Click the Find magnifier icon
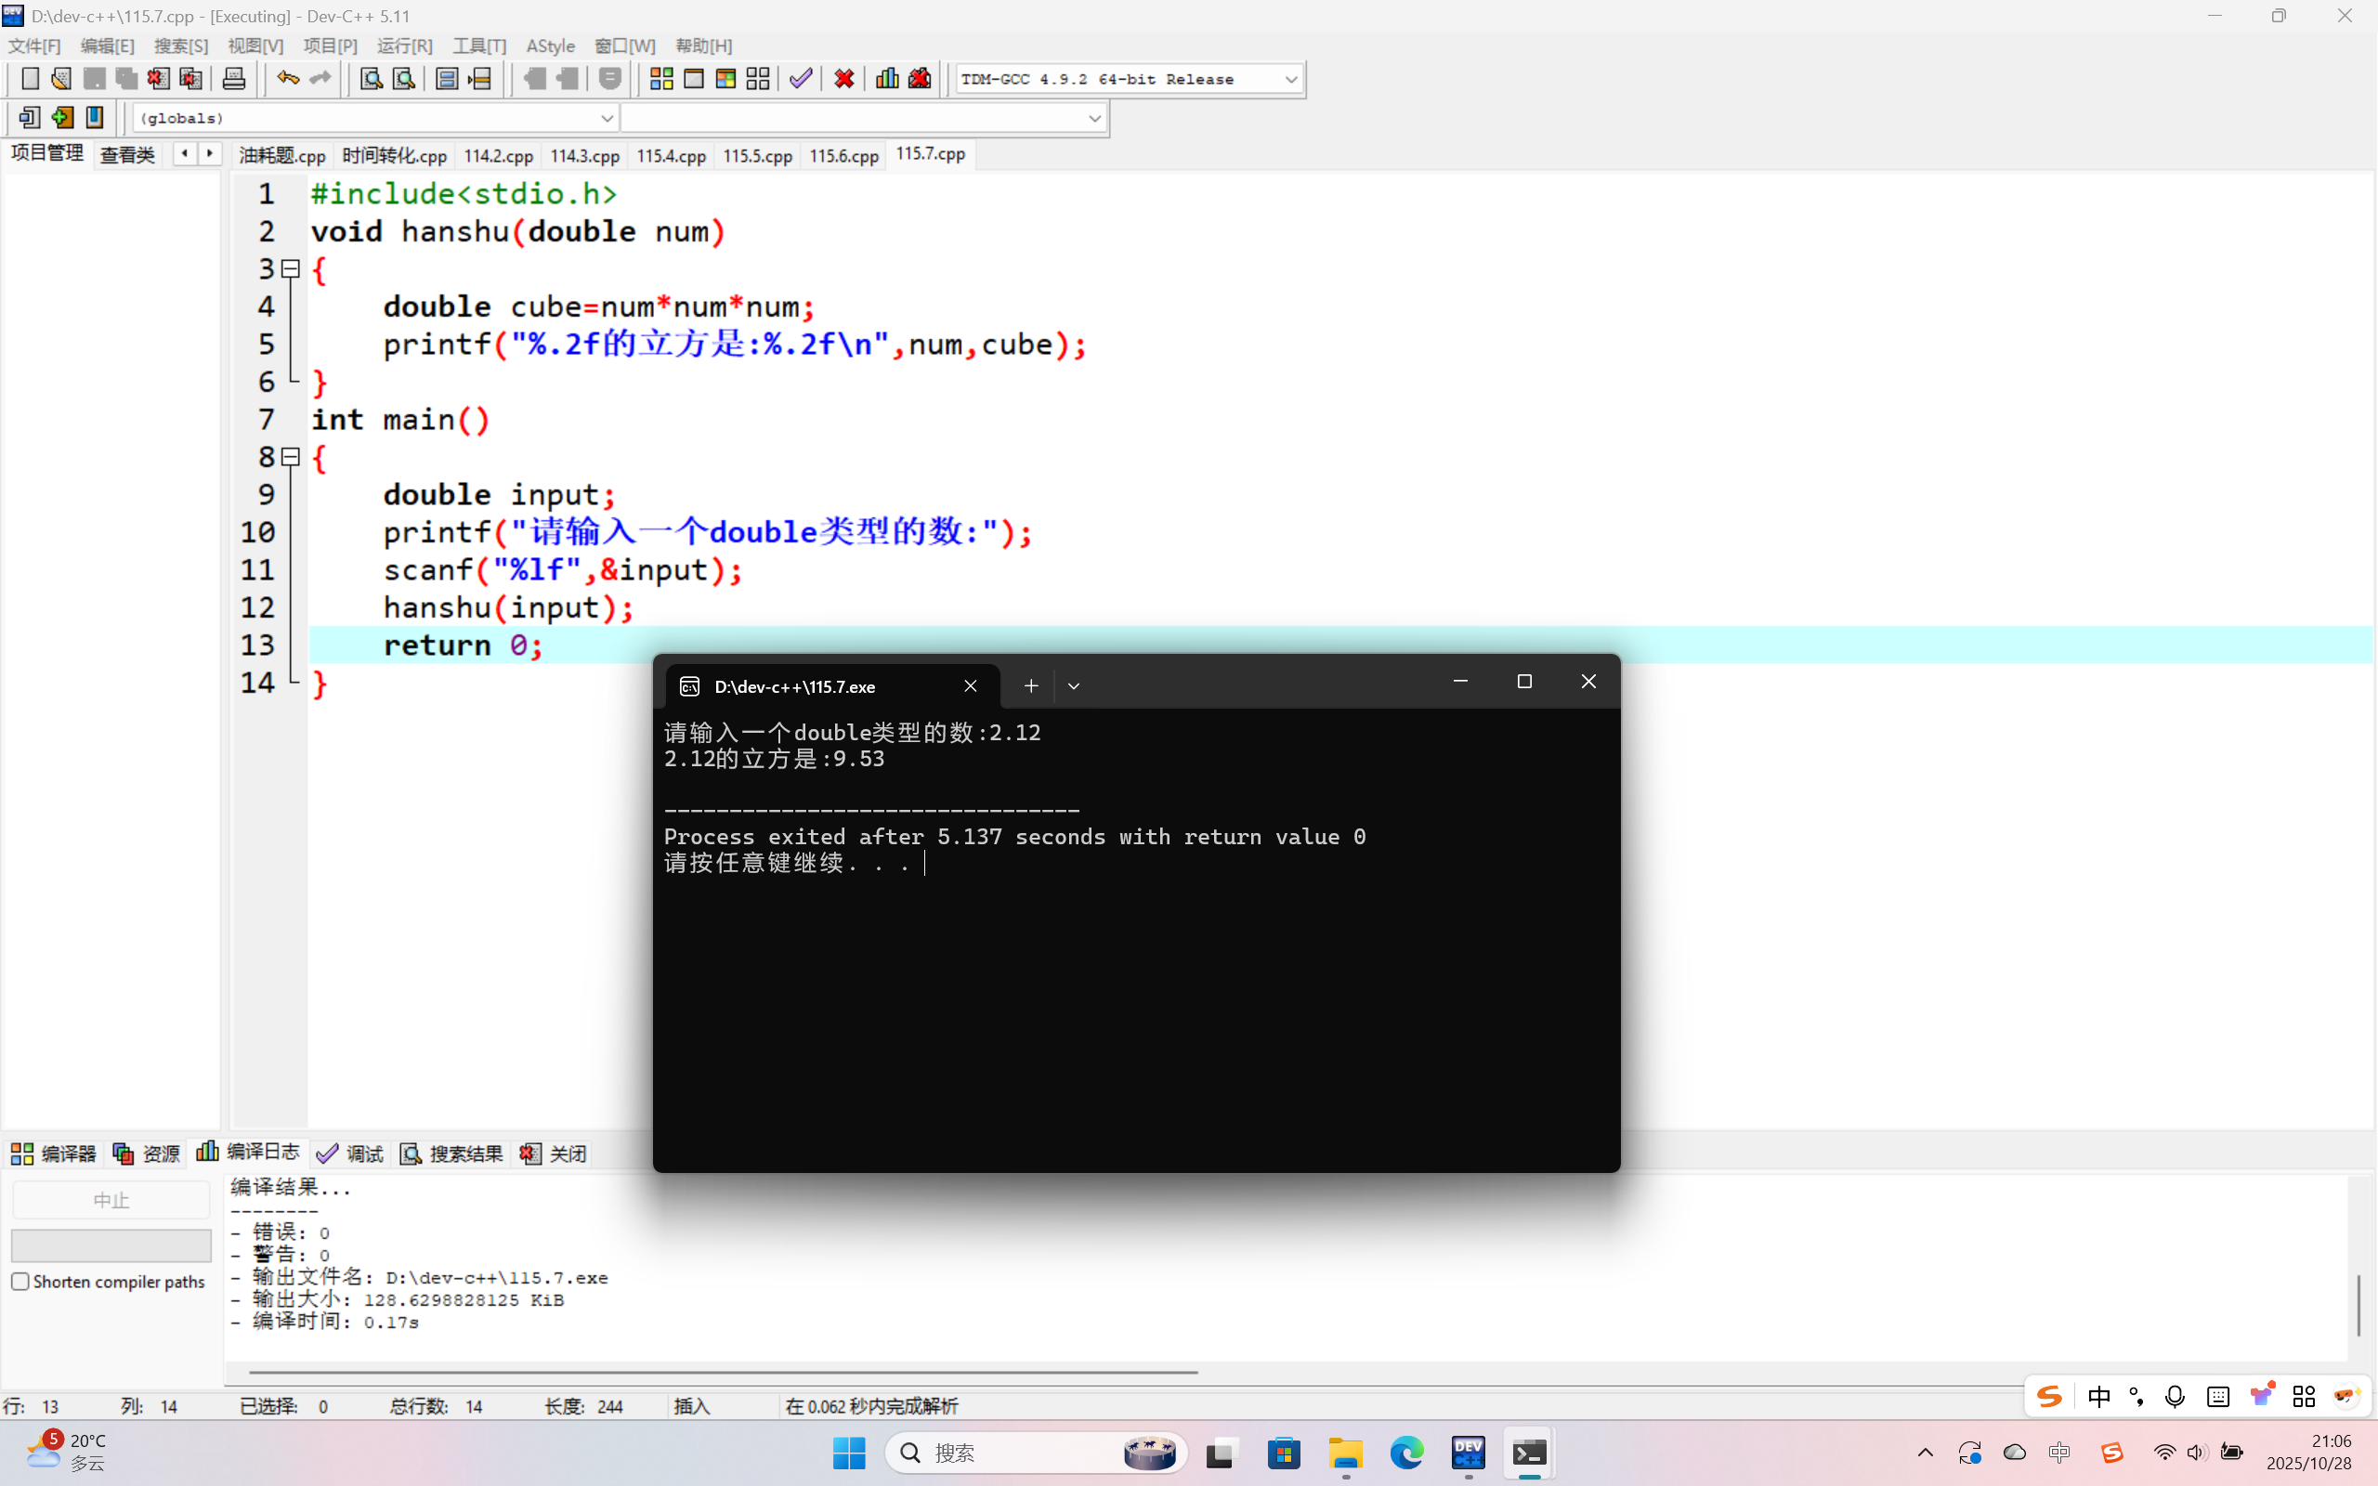The image size is (2378, 1486). coord(371,79)
